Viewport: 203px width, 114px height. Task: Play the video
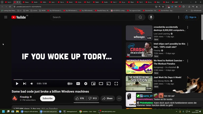point(17,84)
